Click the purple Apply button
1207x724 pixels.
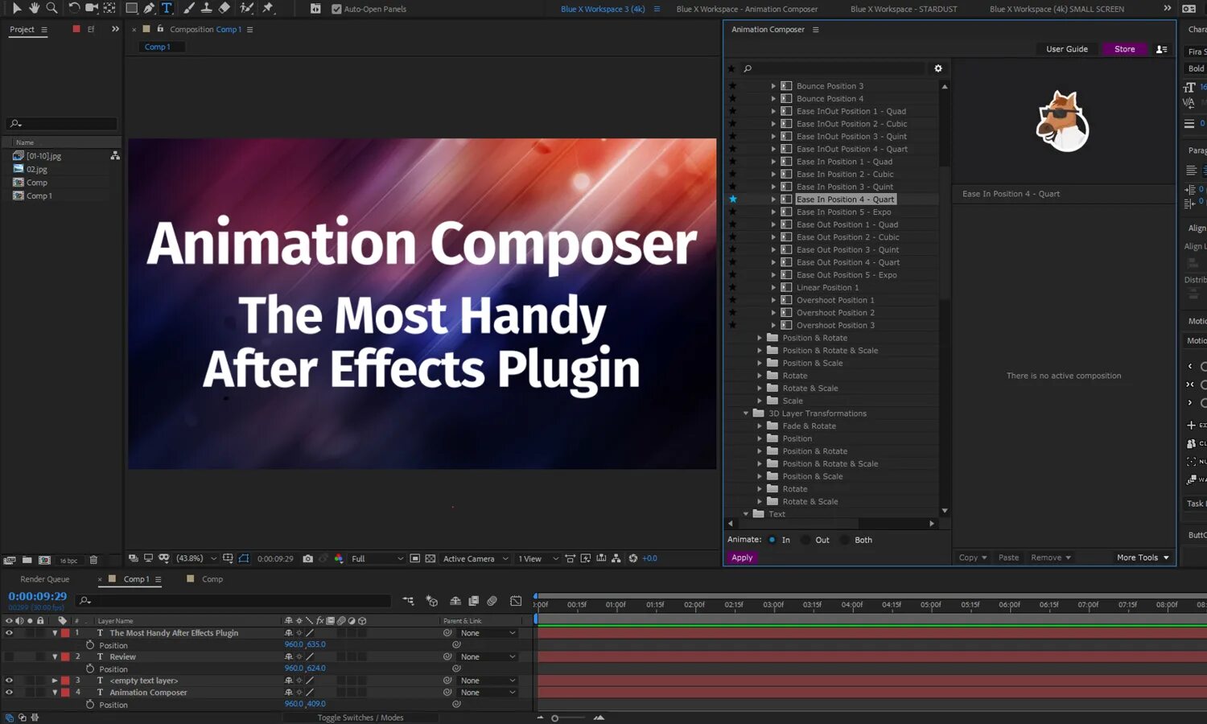742,557
